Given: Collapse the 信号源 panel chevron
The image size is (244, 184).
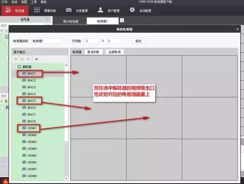Looking at the screenshot, I should click(x=47, y=19).
